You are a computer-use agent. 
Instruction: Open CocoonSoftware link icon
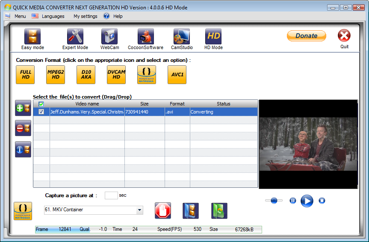[x=146, y=36]
